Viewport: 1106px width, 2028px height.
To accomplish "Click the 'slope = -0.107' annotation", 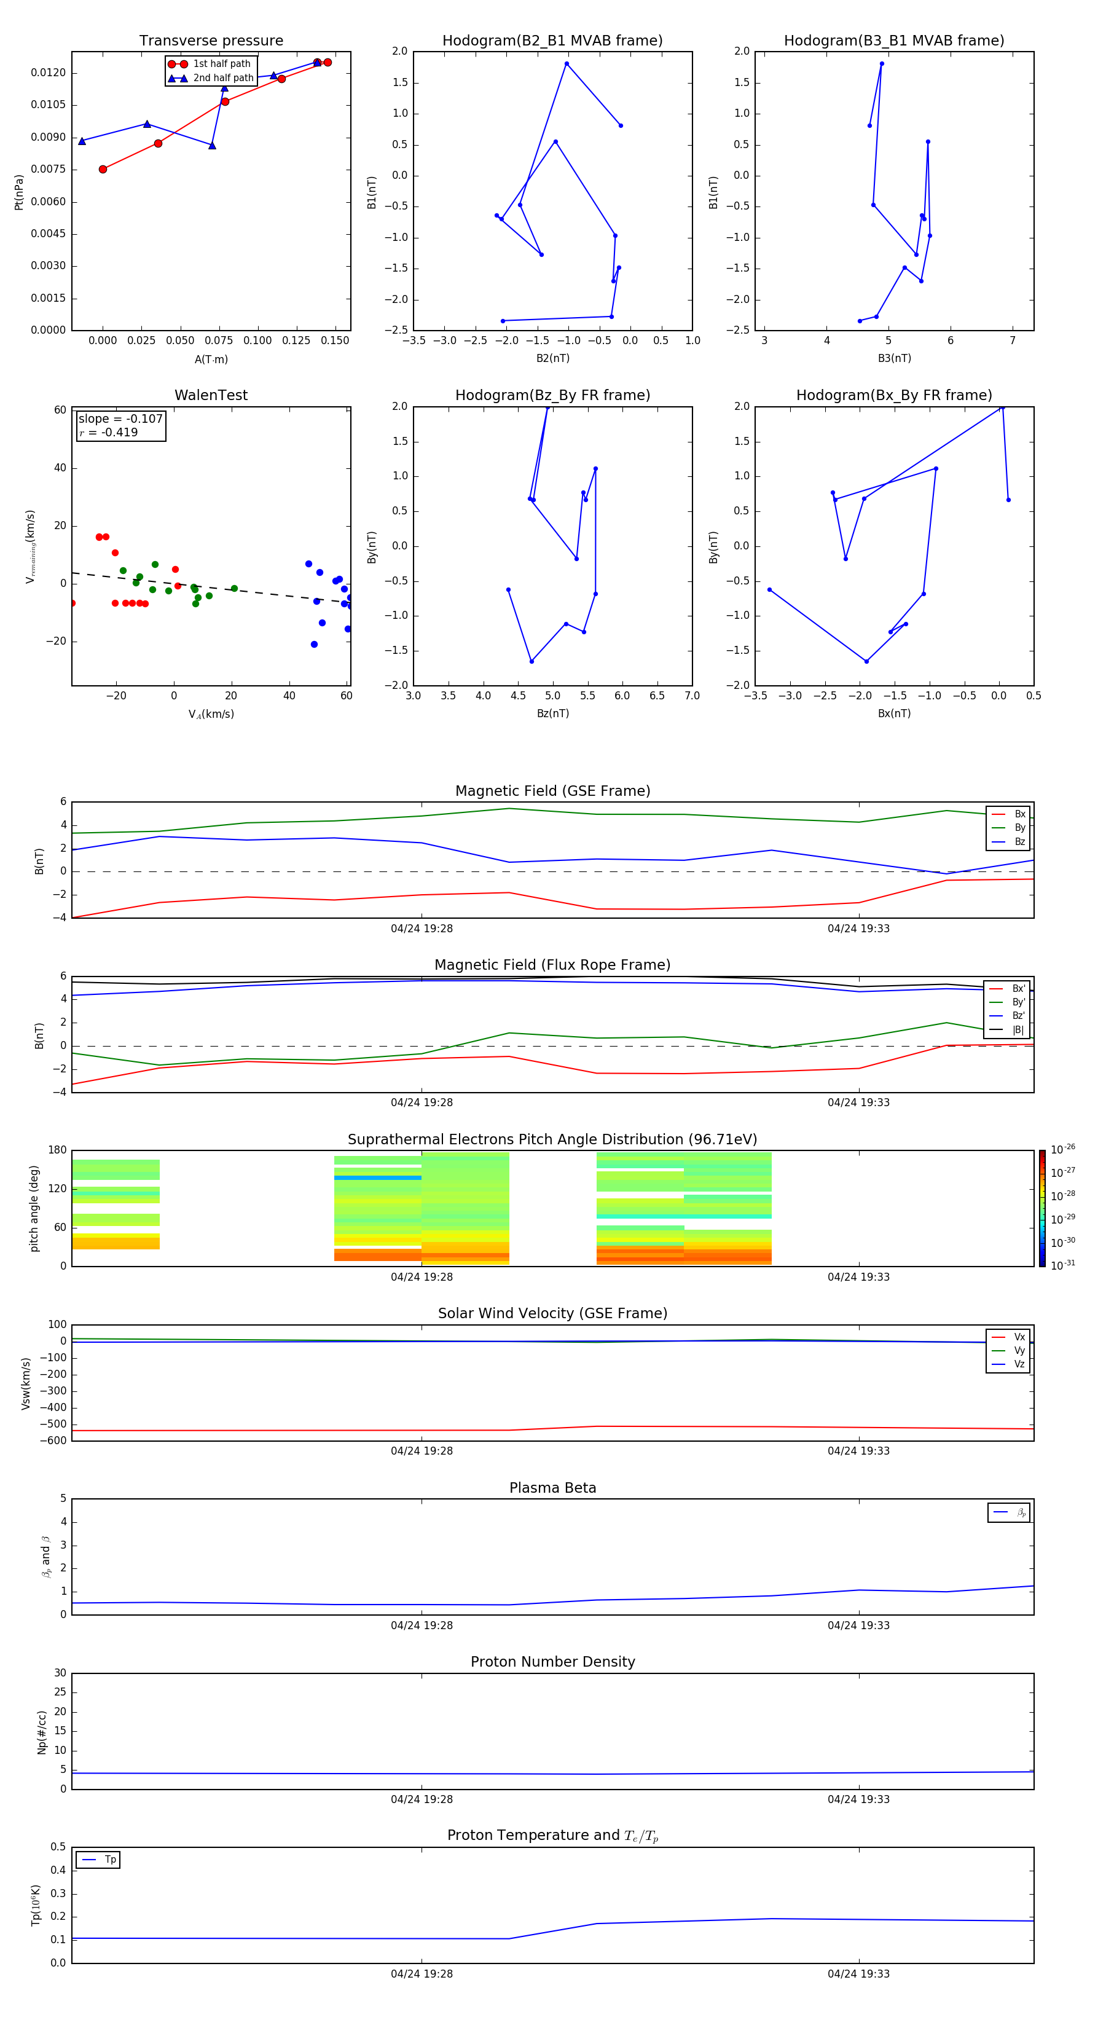I will coord(120,419).
